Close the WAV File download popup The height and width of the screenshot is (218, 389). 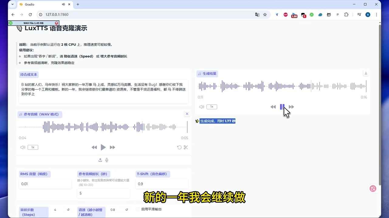click(57, 23)
